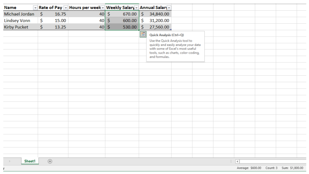Expand the Rate of Pay filter dropdown
This screenshot has height=174, width=309.
point(66,8)
